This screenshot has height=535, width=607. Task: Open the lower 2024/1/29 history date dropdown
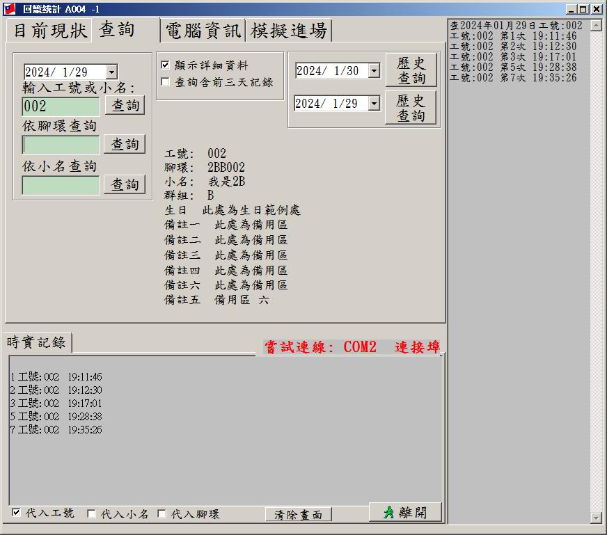tap(374, 104)
